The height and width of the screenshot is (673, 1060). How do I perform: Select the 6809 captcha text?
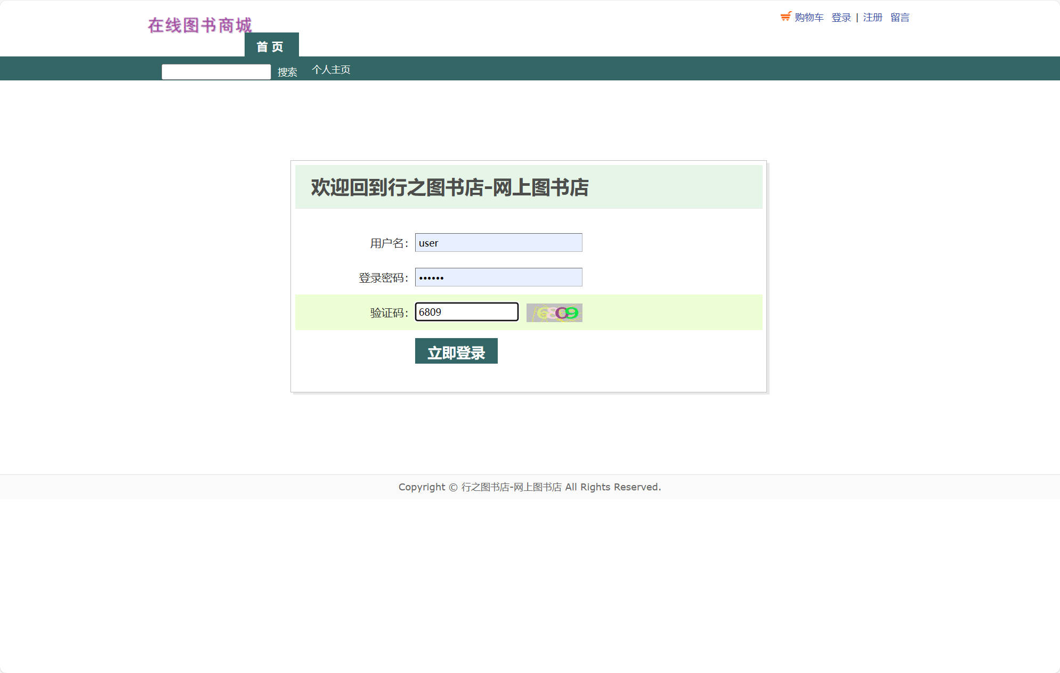[x=429, y=311]
